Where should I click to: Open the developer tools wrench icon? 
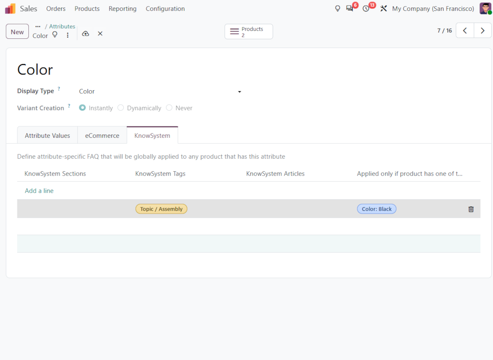coord(383,8)
